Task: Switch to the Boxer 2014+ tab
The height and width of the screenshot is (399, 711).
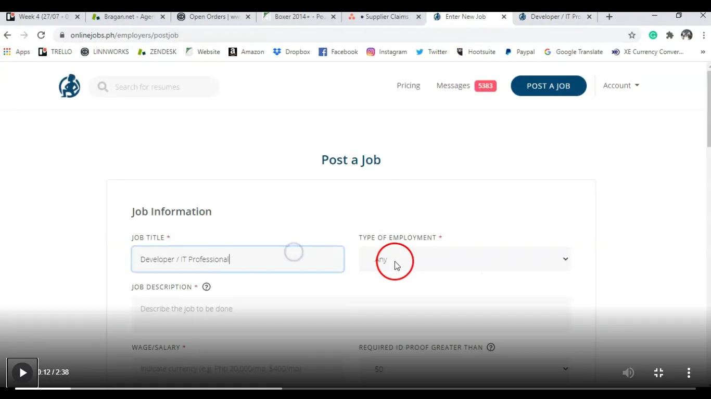Action: click(299, 17)
